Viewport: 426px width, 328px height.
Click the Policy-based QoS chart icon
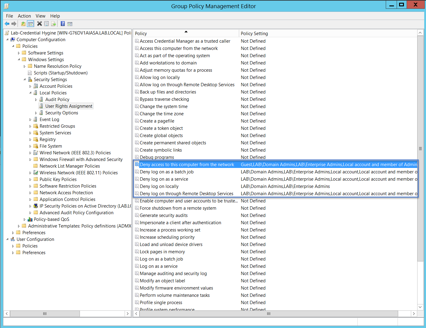point(30,219)
